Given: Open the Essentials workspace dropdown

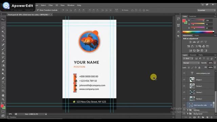Looking at the screenshot, I should (206, 10).
